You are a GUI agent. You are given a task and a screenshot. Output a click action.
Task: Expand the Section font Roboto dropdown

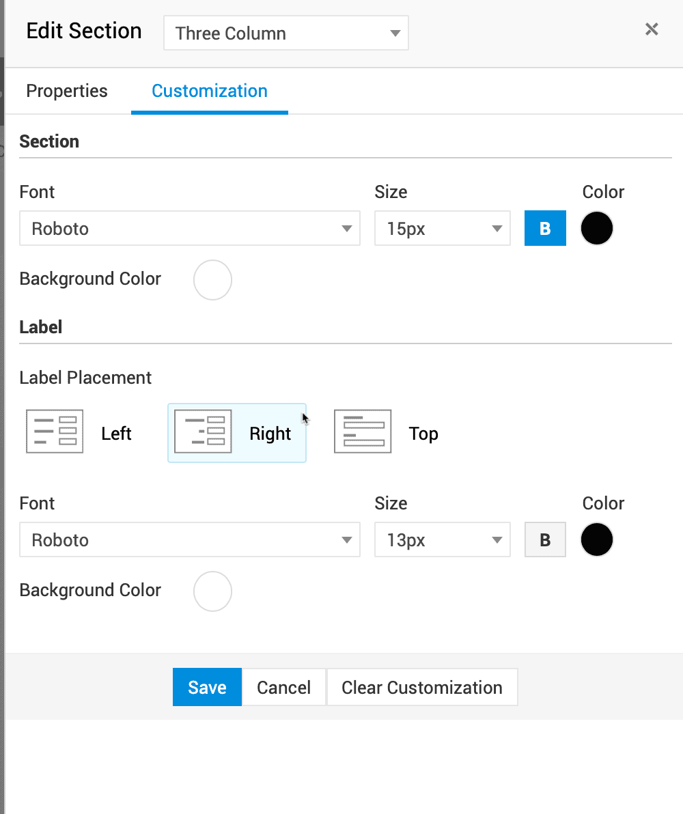coord(189,229)
